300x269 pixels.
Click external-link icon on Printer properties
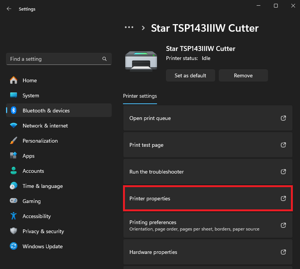click(x=283, y=198)
